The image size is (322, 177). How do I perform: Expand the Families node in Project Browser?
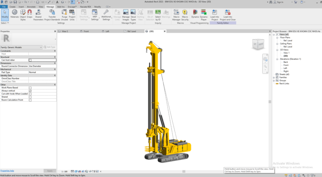(x=274, y=77)
